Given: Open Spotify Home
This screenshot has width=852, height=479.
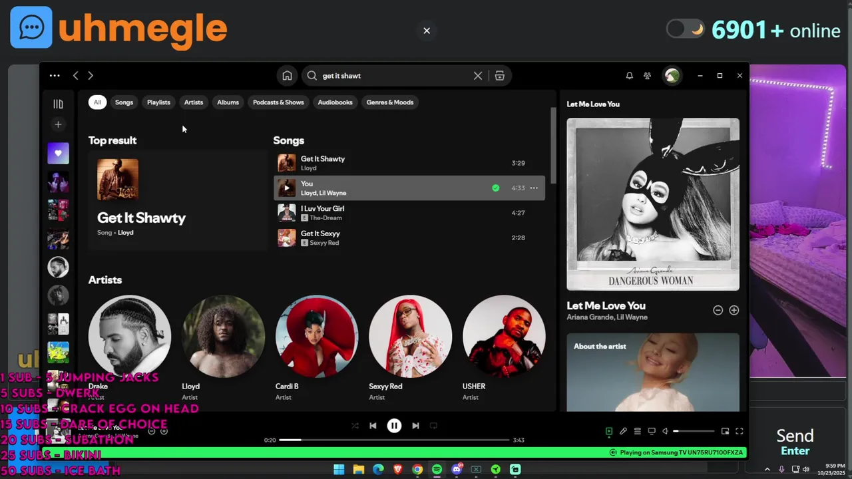Looking at the screenshot, I should 287,76.
